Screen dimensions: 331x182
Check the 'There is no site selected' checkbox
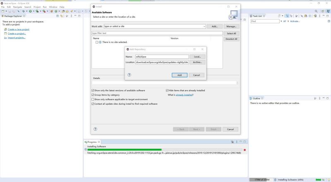pyautogui.click(x=97, y=42)
